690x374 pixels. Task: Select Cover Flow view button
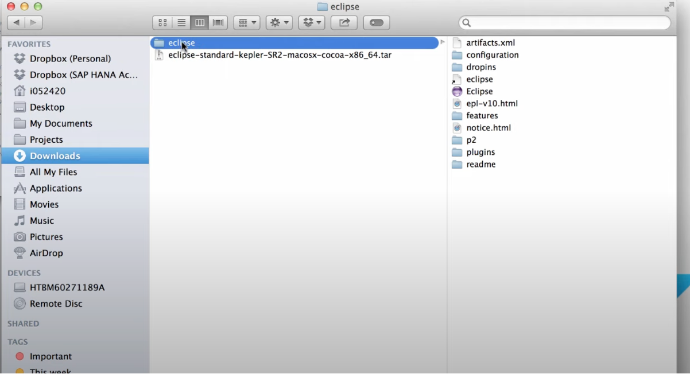tap(218, 23)
